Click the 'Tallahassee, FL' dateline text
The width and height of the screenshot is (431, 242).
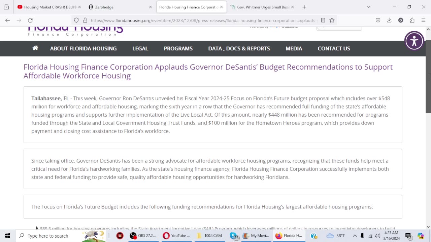50,98
